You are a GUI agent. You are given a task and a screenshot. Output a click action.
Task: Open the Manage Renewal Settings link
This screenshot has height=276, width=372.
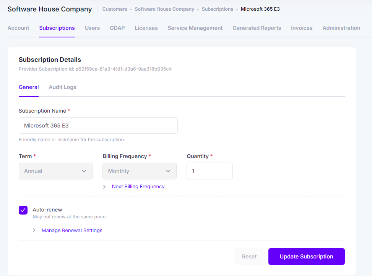[x=72, y=230]
